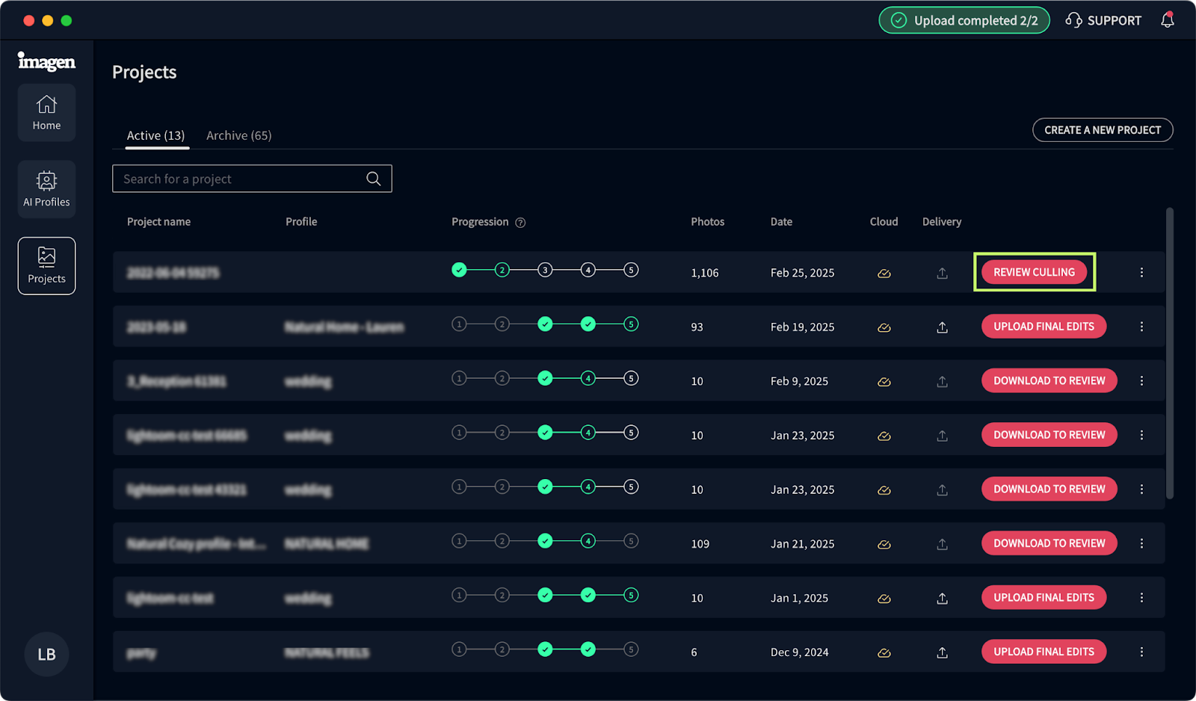Click progression step 3 in Feb 25, 2025 row

pos(545,270)
